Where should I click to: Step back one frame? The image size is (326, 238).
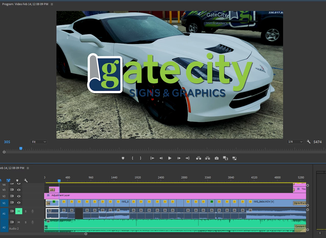click(x=161, y=158)
